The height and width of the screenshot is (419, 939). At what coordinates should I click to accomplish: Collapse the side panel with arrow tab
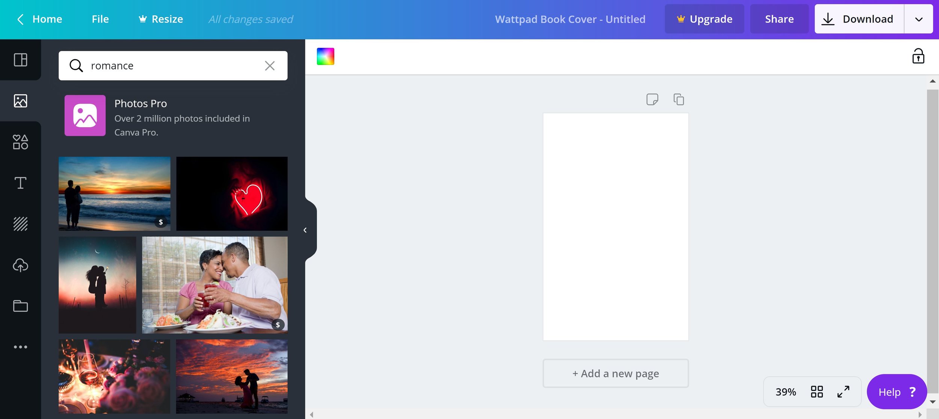(x=305, y=230)
